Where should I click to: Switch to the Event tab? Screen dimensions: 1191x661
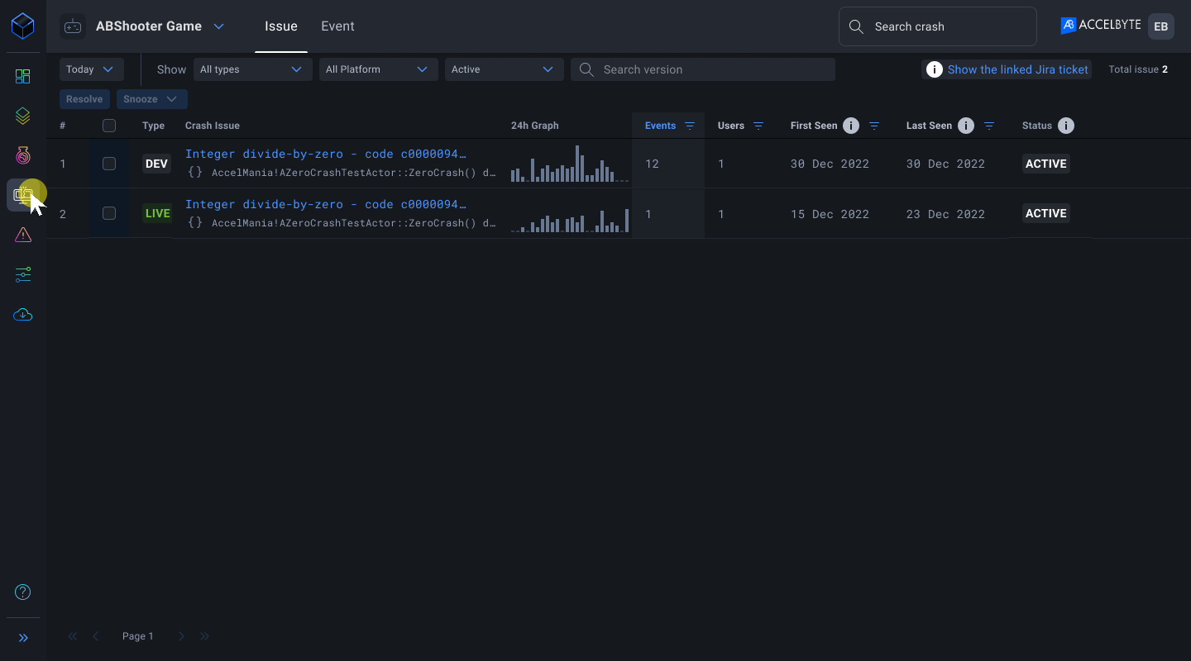pyautogui.click(x=337, y=26)
